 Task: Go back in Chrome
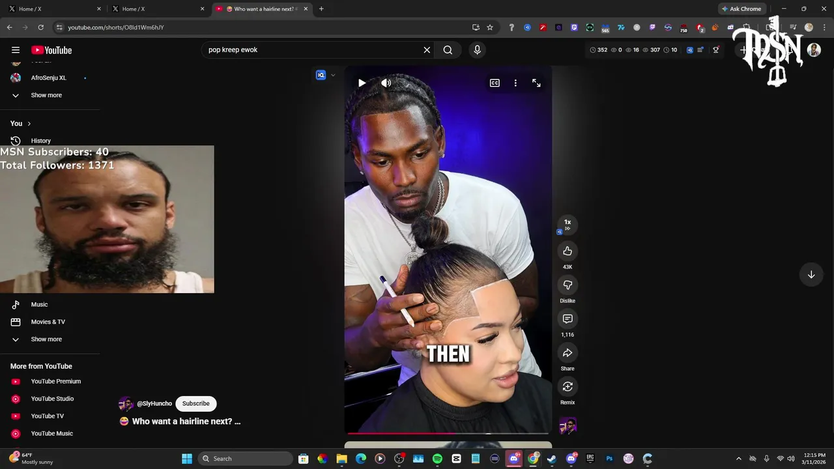point(9,27)
